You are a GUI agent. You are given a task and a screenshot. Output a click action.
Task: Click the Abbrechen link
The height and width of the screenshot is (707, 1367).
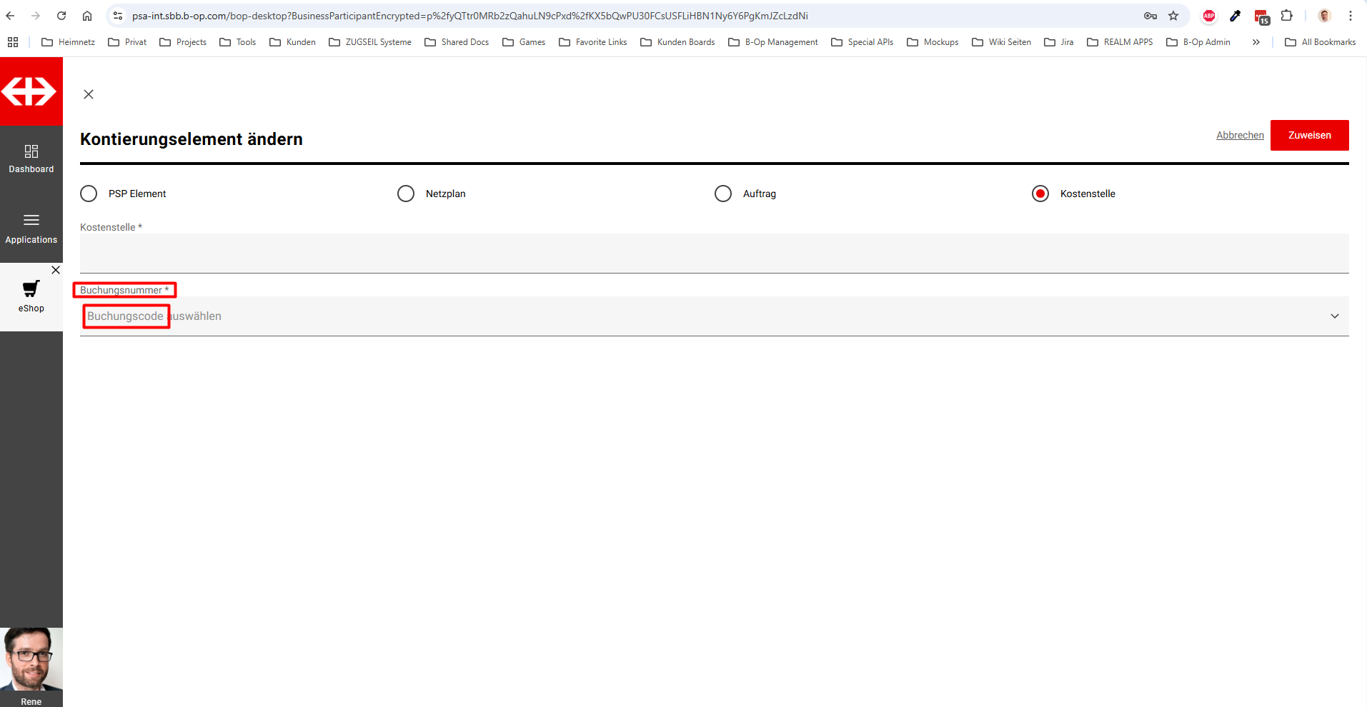(x=1240, y=135)
